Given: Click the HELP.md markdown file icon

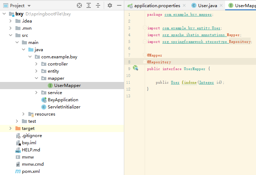Looking at the screenshot, I should [x=18, y=150].
